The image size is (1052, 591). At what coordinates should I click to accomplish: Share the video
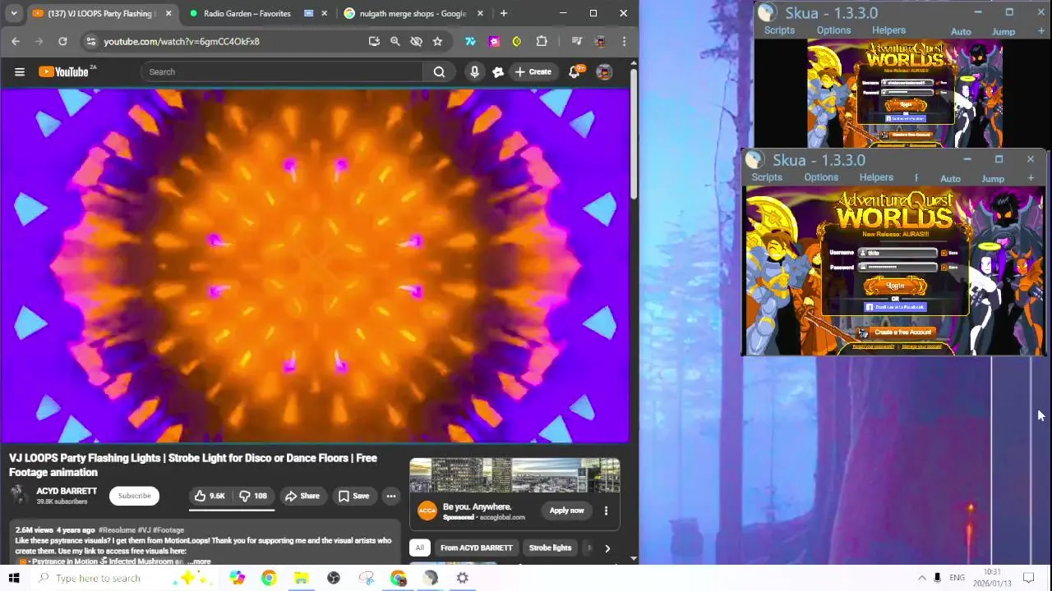(x=302, y=496)
